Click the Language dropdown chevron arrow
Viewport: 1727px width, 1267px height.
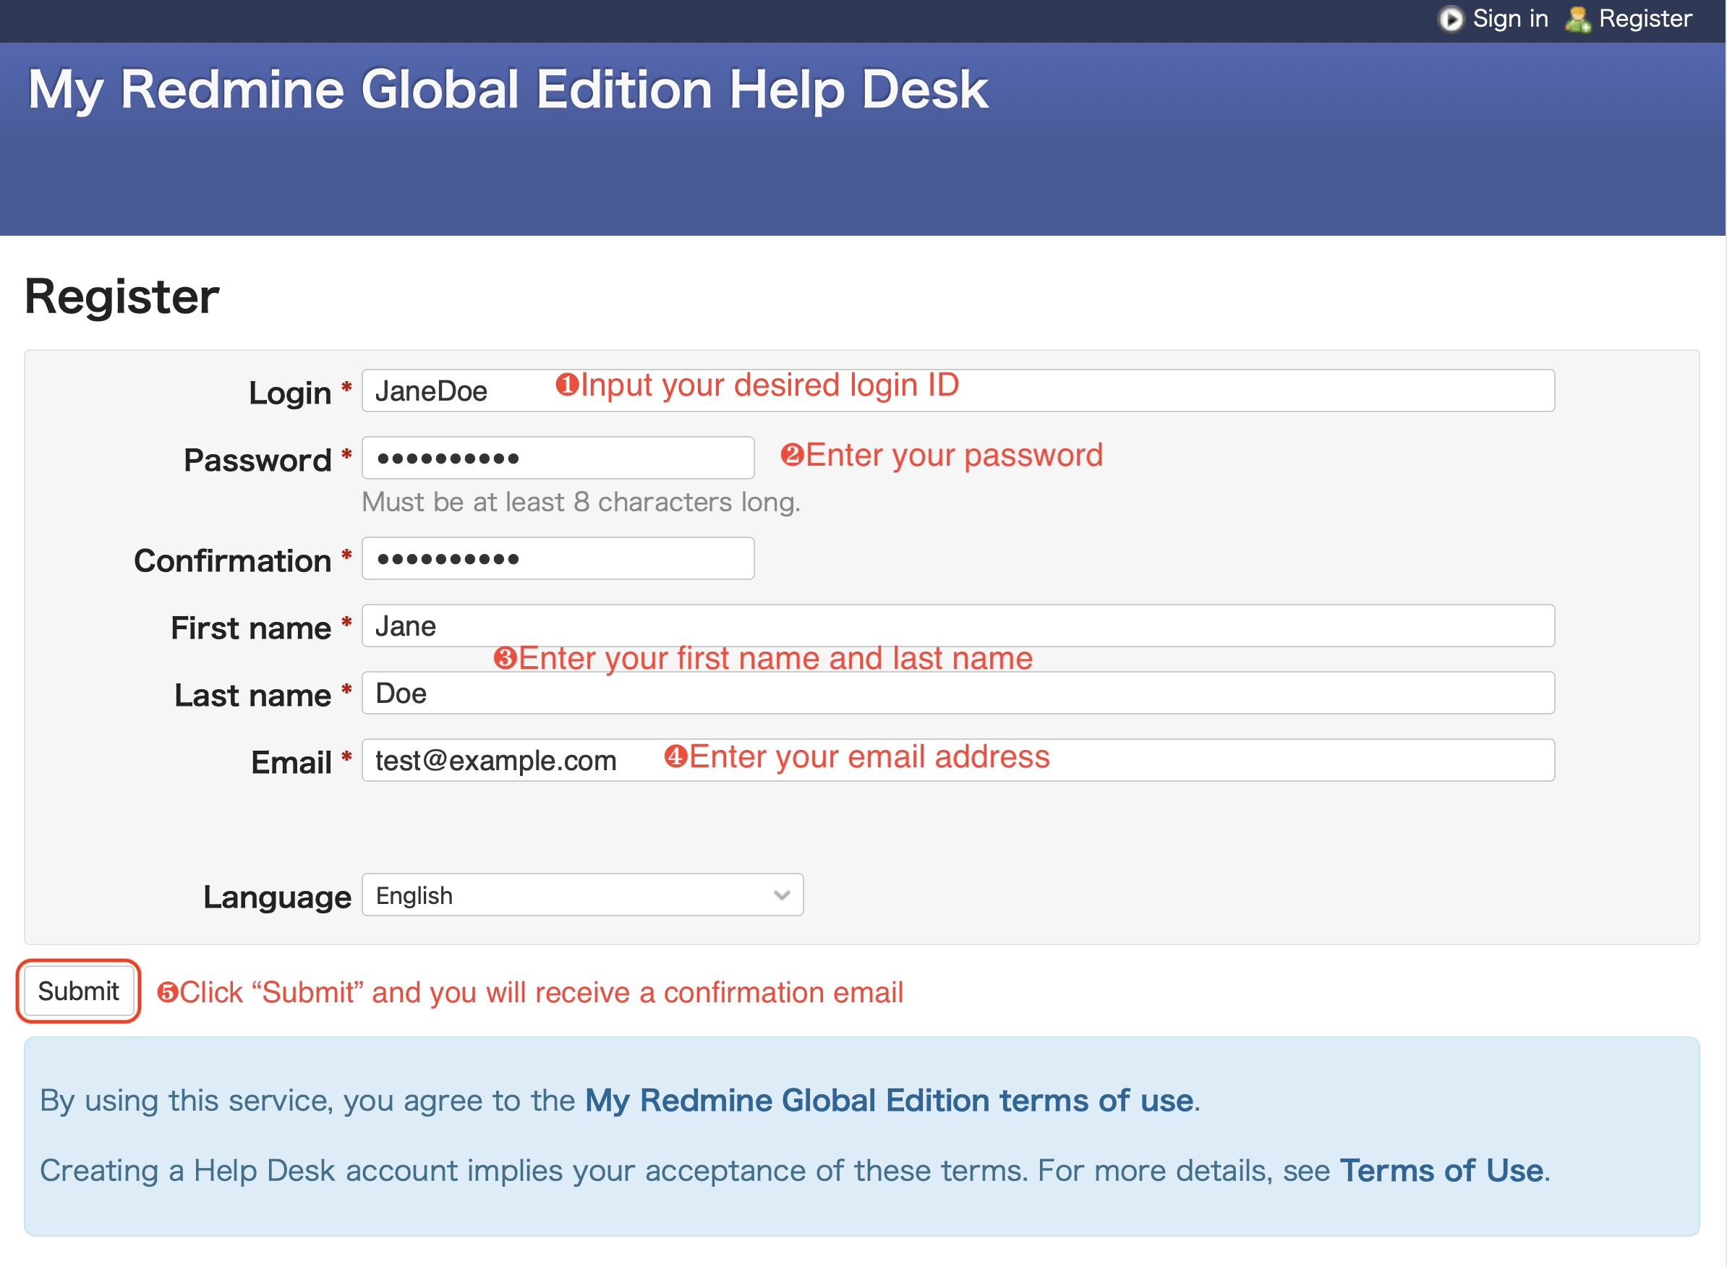pos(782,895)
